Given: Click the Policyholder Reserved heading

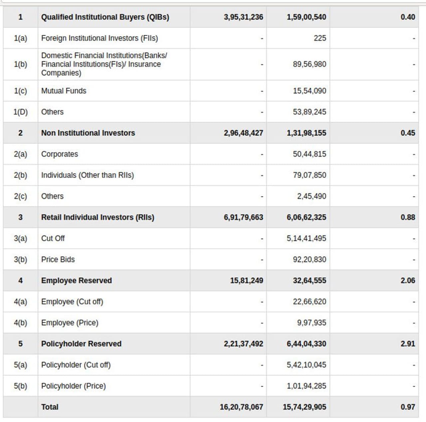Looking at the screenshot, I should click(x=81, y=344).
